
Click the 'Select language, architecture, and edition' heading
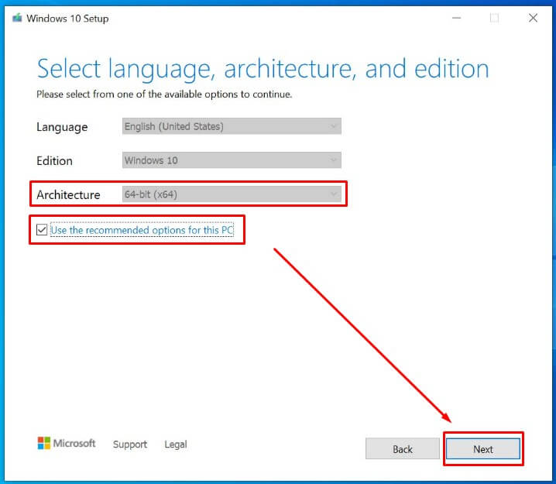click(x=263, y=69)
